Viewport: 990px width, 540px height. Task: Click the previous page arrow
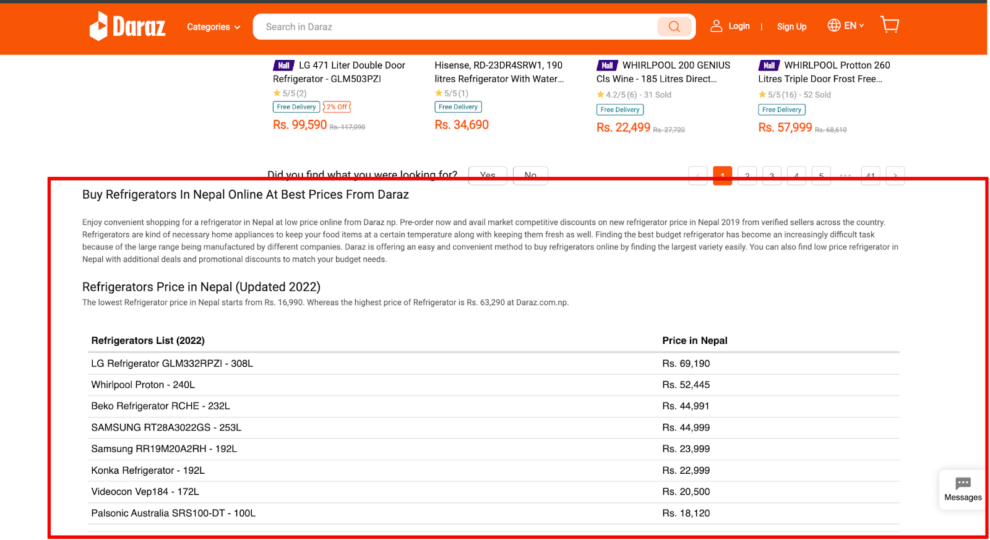click(x=698, y=176)
